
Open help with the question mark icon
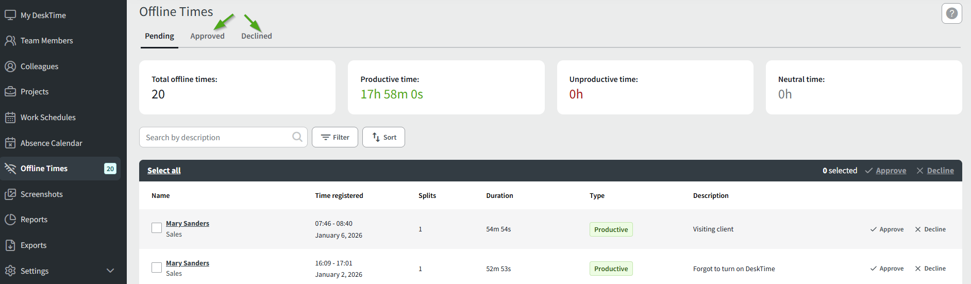[x=951, y=13]
